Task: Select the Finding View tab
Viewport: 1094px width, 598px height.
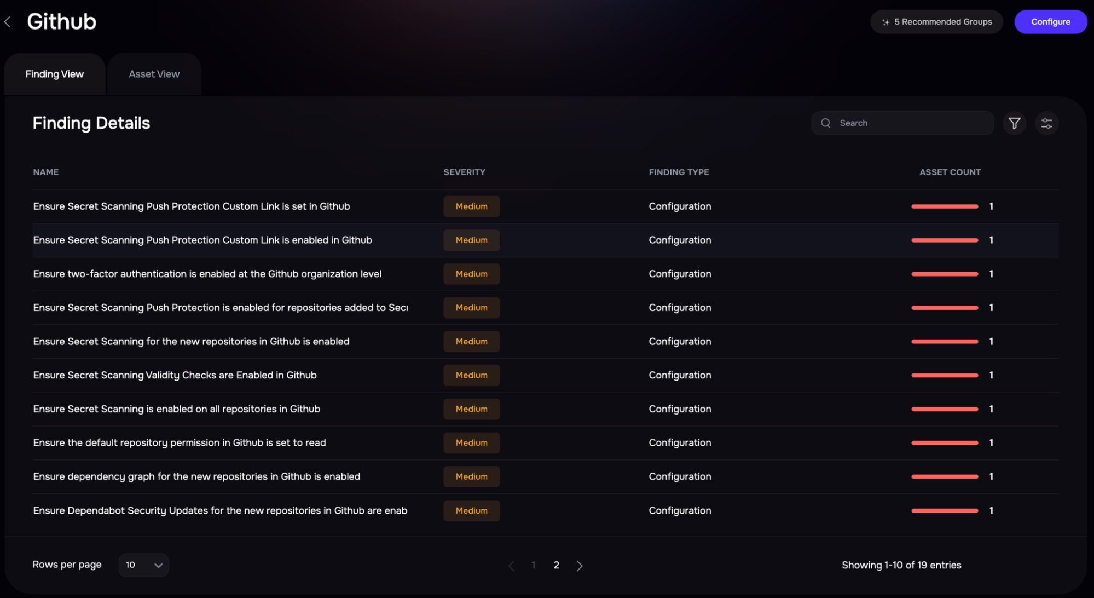Action: pos(54,73)
